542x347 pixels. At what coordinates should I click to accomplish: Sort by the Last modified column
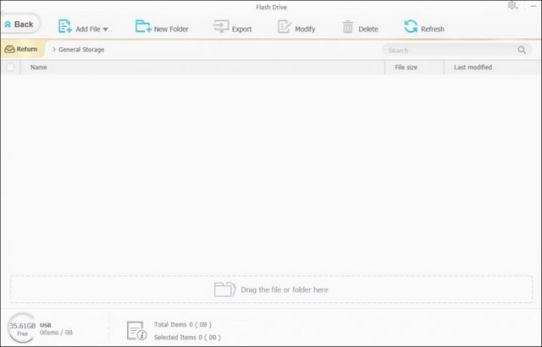click(472, 67)
